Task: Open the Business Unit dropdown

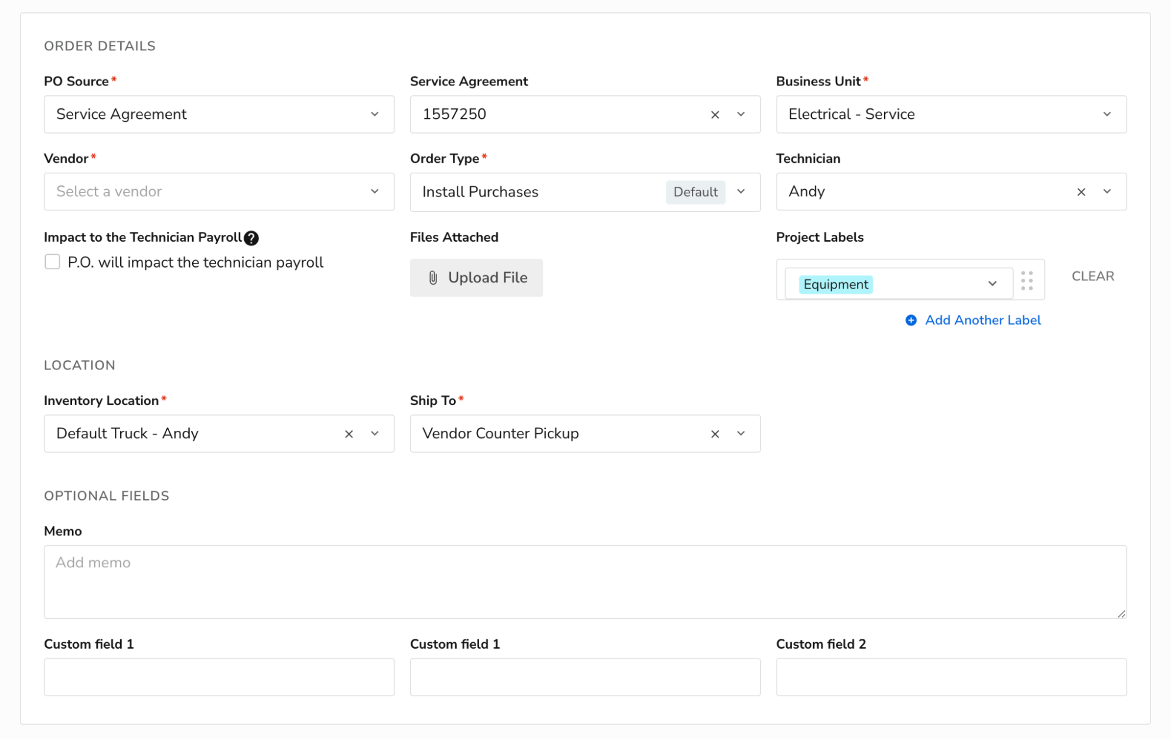Action: coord(1106,114)
